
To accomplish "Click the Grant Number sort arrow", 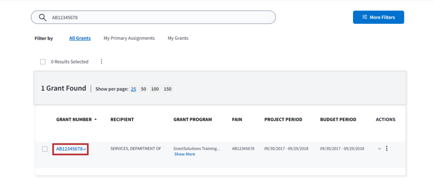I will [95, 119].
